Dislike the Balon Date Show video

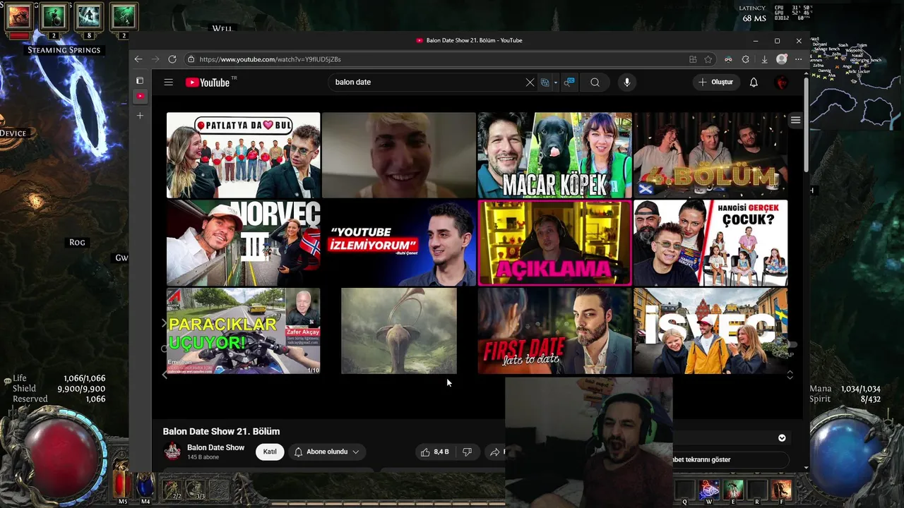tap(467, 452)
